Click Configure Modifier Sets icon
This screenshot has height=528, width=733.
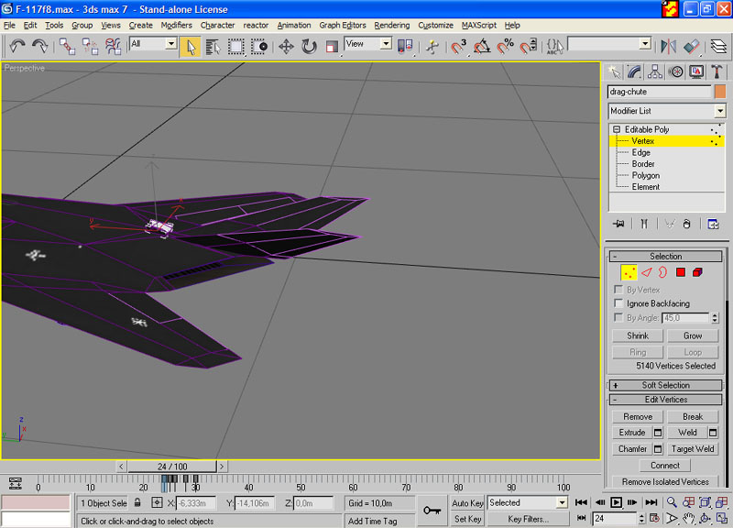click(713, 224)
